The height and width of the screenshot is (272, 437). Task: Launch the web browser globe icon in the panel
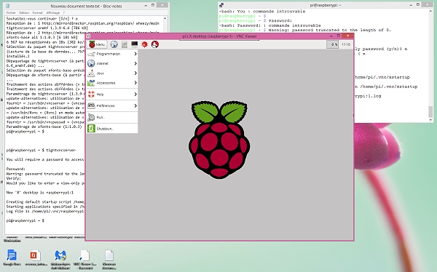[x=114, y=44]
